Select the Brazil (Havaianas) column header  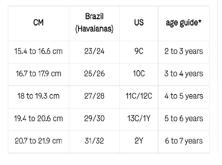(x=94, y=23)
